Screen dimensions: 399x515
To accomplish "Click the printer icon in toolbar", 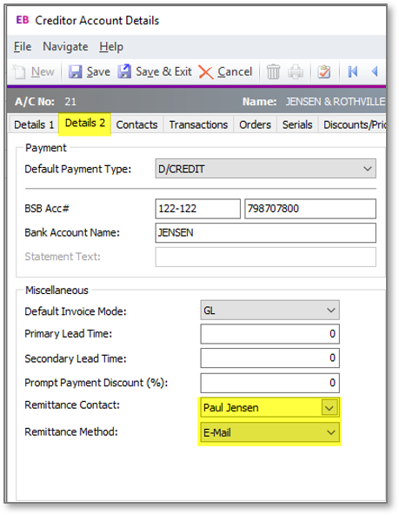I will coord(296,71).
